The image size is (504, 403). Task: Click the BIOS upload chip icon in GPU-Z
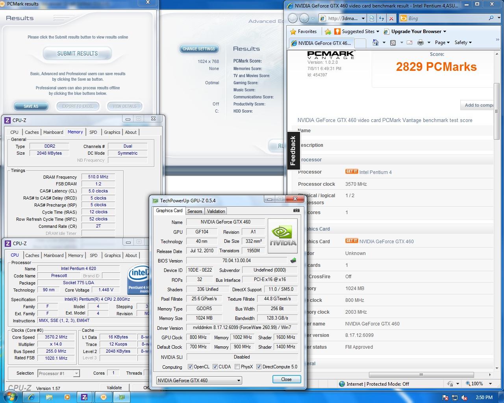293,260
